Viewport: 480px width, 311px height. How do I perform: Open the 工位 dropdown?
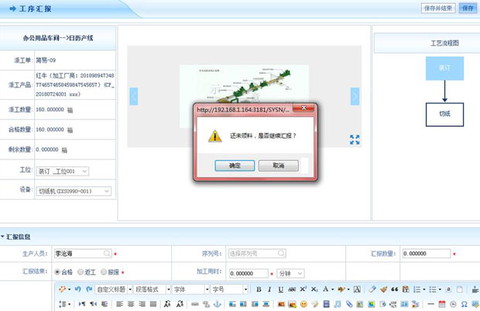[x=63, y=171]
